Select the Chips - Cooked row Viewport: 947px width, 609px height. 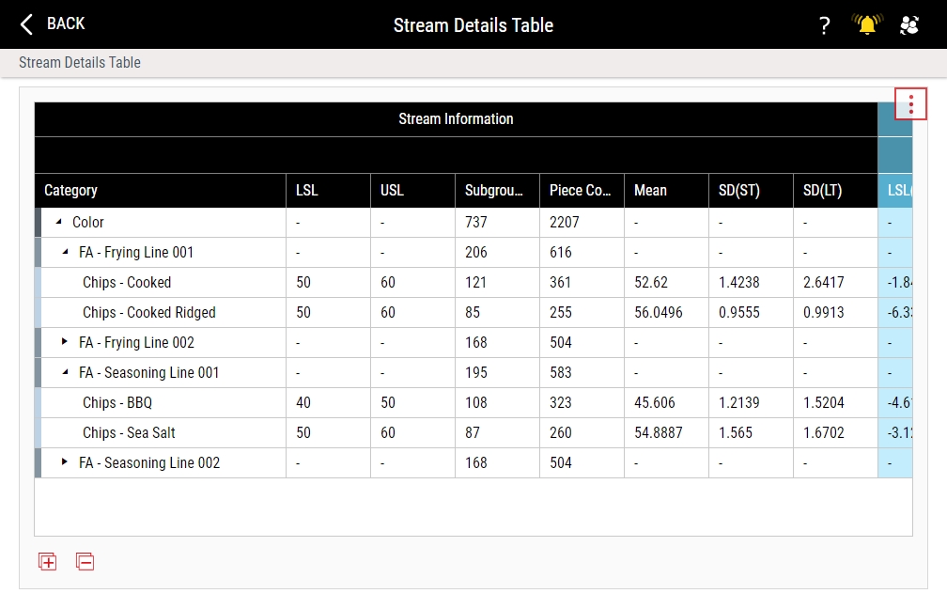pos(473,282)
